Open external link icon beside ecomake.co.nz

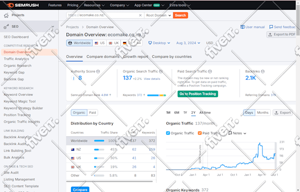[x=144, y=35]
